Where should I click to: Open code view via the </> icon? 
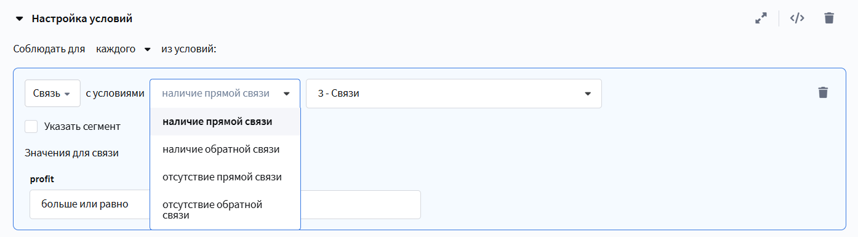797,18
